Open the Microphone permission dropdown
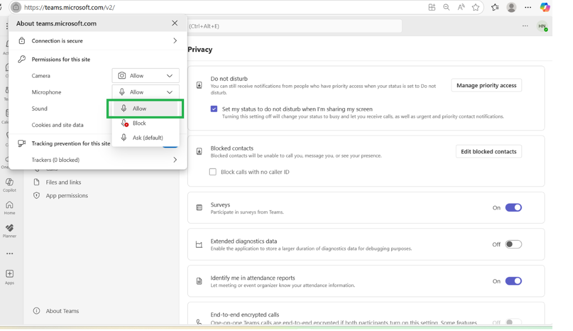This screenshot has height=331, width=573. (145, 92)
